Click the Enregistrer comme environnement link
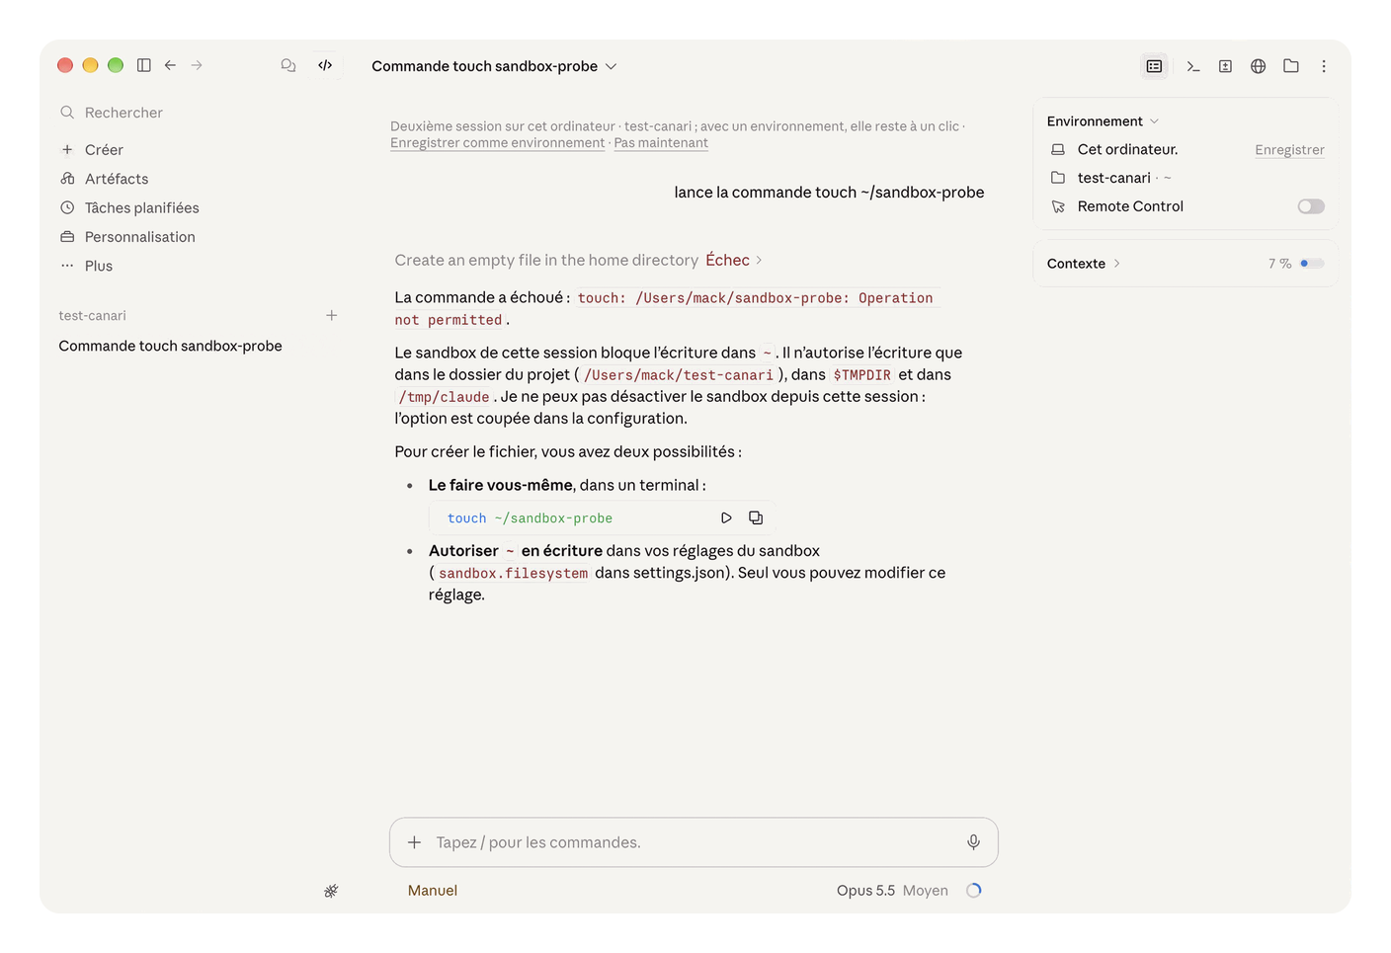The width and height of the screenshot is (1391, 953). pos(497,143)
